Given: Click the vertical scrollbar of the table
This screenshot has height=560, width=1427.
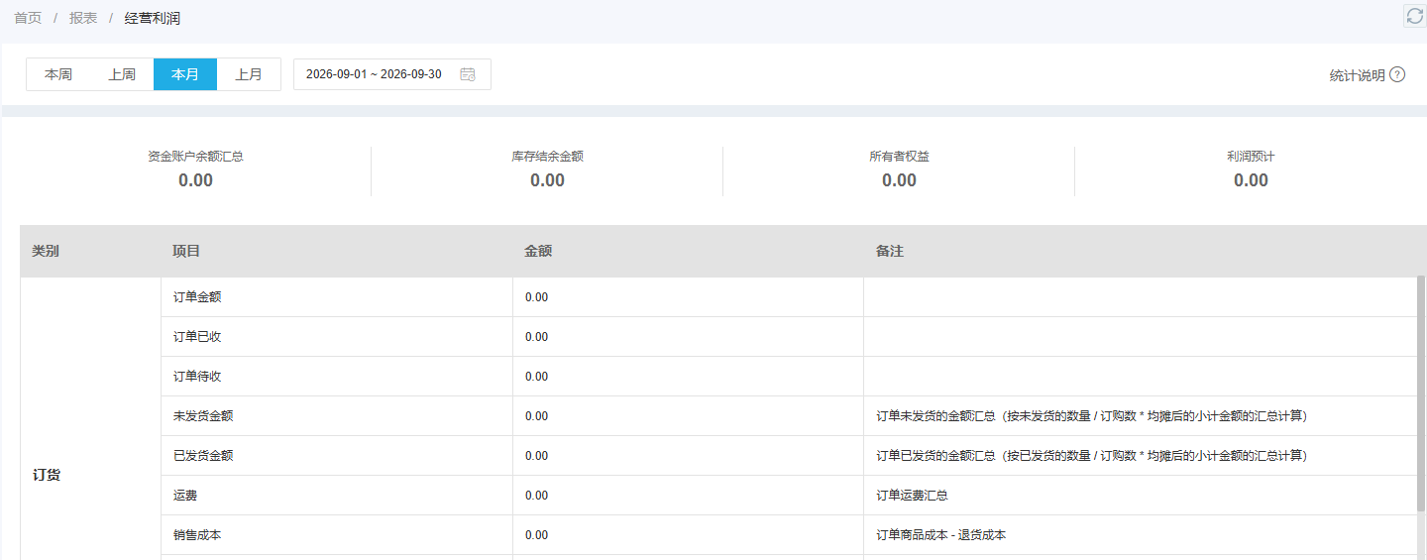Looking at the screenshot, I should click(x=1421, y=394).
